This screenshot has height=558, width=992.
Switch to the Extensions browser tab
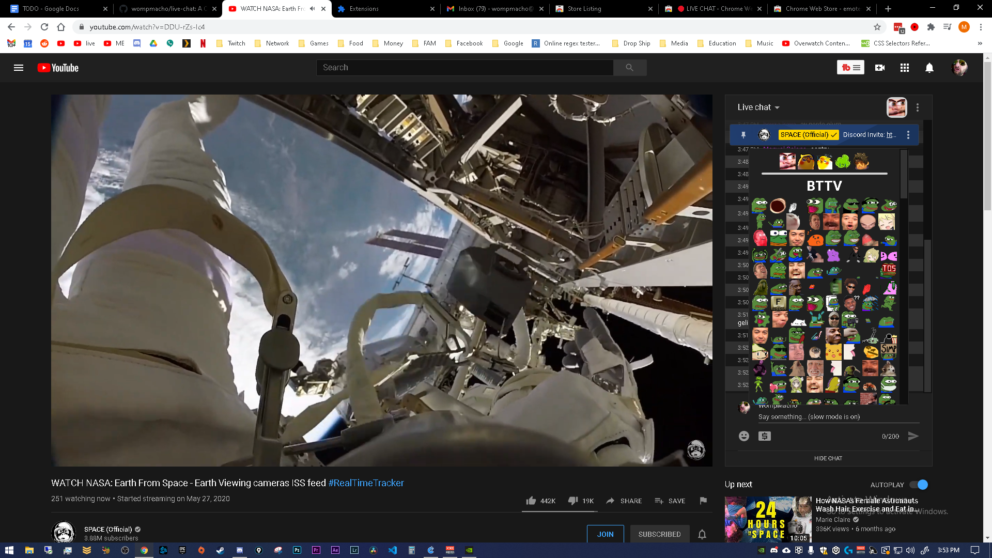[x=364, y=9]
